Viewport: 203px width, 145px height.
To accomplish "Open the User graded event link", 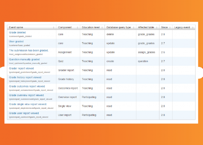I will tap(16, 41).
